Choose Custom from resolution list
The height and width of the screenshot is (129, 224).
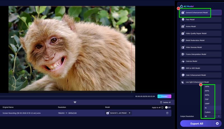pyautogui.click(x=207, y=112)
